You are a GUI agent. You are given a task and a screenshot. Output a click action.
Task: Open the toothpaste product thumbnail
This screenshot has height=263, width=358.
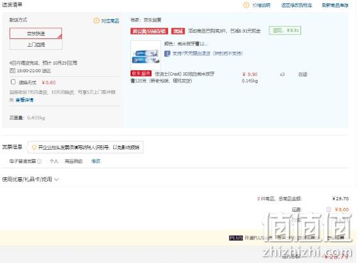(146, 56)
